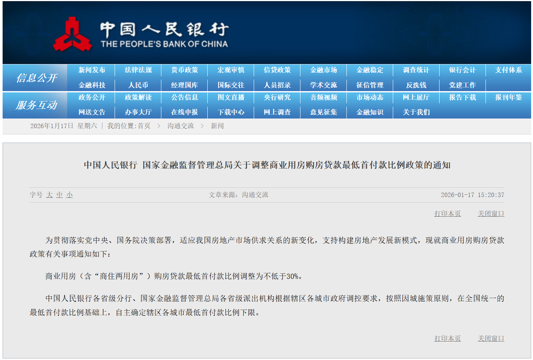533x360 pixels.
Task: Click bottom 打印本页 link
Action: 447,339
